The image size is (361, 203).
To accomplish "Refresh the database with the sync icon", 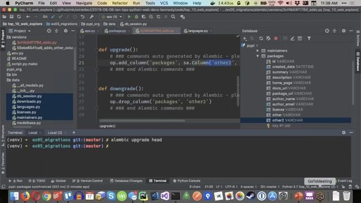I will (x=261, y=38).
